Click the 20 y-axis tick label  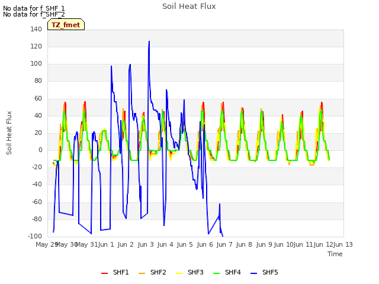tap(38, 133)
